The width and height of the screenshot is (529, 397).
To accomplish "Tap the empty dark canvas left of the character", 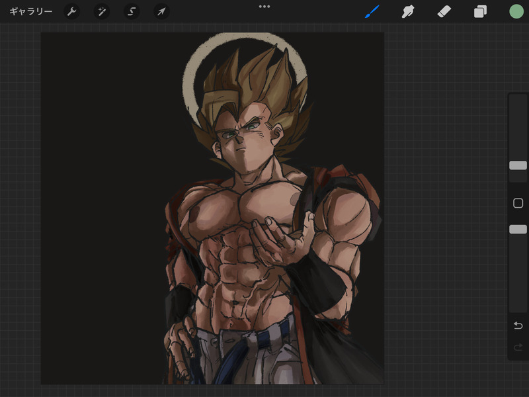I will pos(99,198).
